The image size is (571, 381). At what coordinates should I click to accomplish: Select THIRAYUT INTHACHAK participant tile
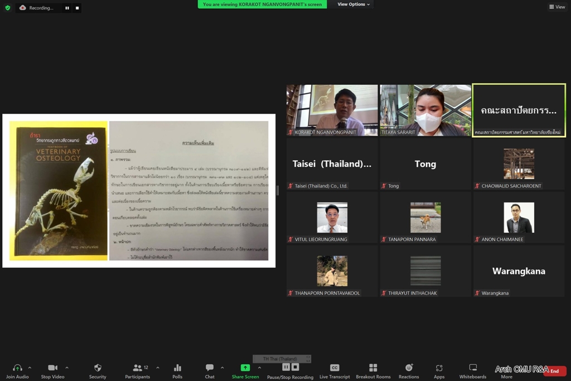click(425, 271)
